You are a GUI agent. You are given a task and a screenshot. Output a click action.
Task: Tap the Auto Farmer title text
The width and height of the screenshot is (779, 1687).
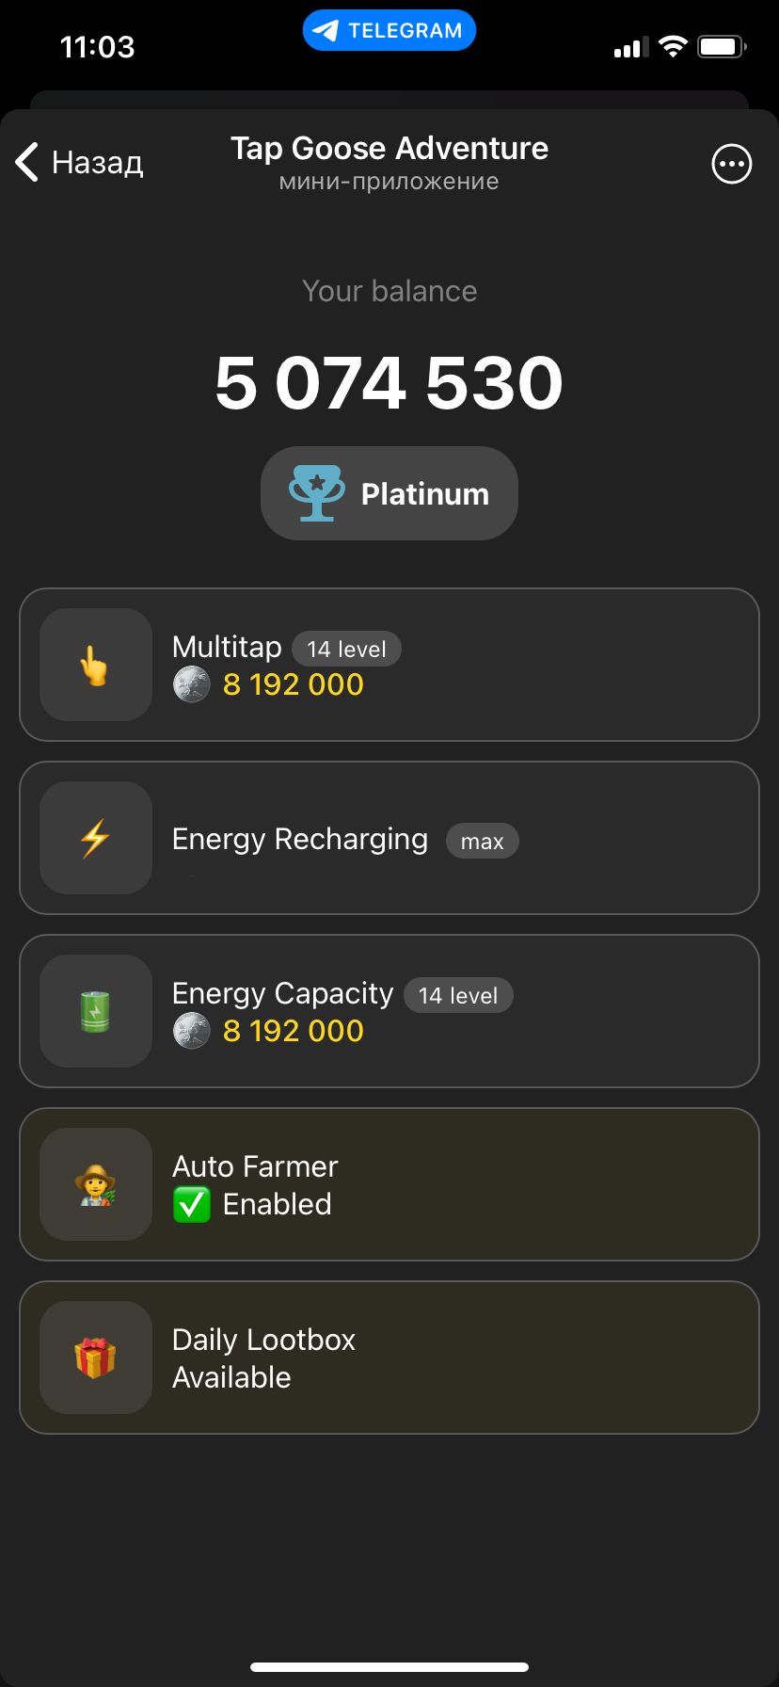click(255, 1166)
